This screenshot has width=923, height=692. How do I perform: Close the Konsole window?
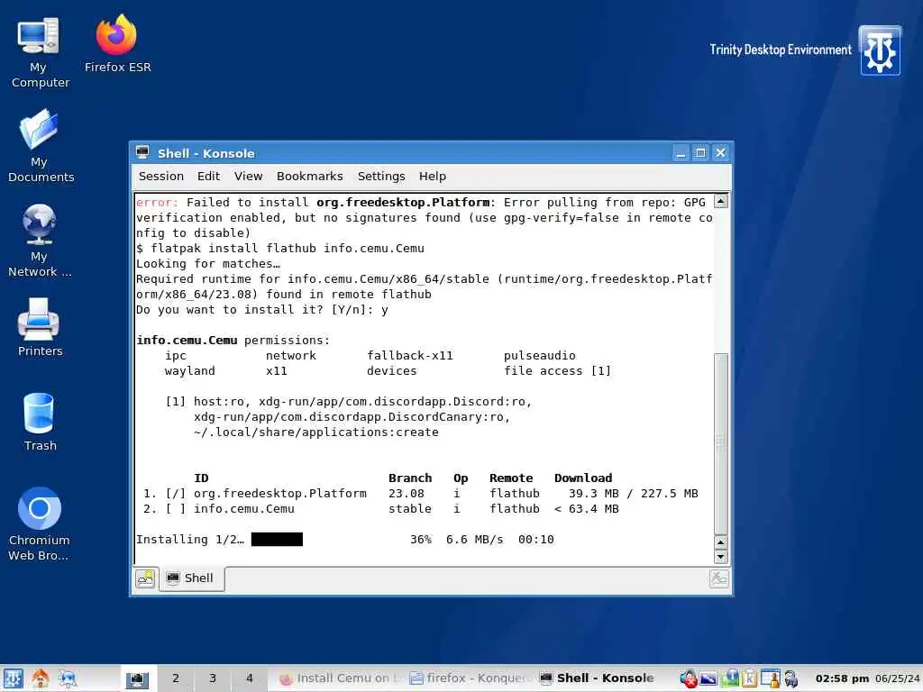click(x=720, y=153)
